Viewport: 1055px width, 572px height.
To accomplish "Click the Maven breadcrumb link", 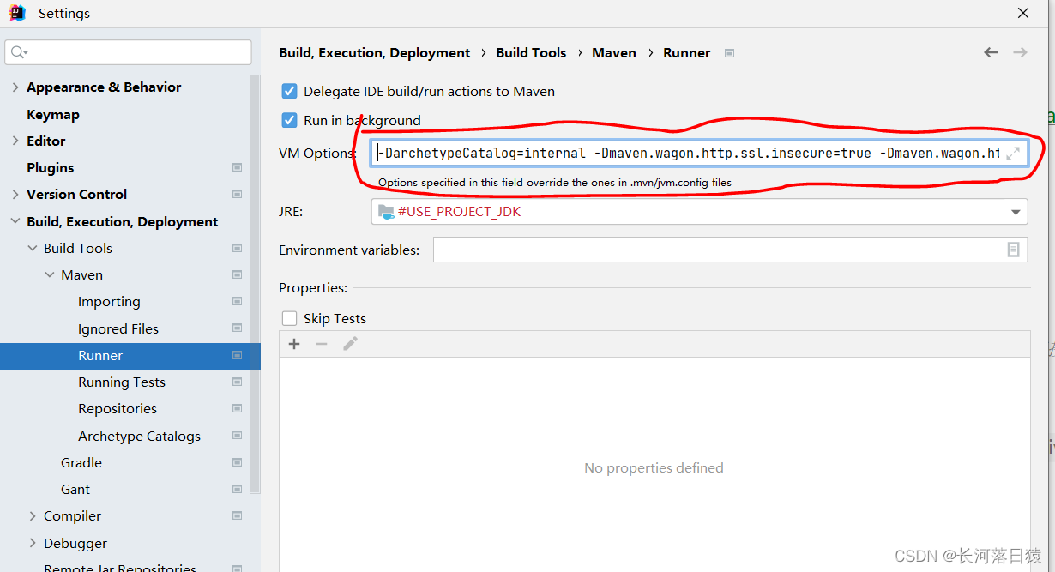I will tap(614, 53).
